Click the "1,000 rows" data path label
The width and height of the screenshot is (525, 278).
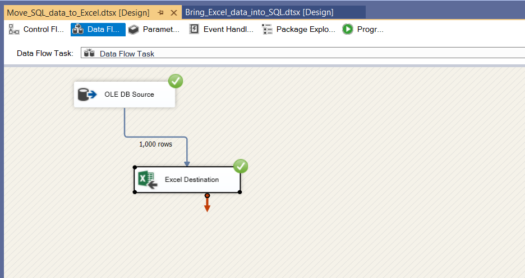tap(155, 144)
